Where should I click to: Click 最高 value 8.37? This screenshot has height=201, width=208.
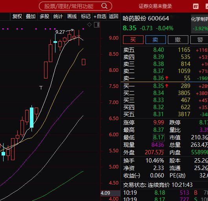[x=158, y=130]
